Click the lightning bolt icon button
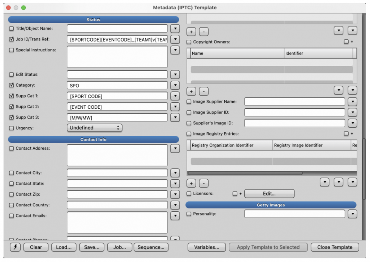The width and height of the screenshot is (370, 262). (15, 247)
